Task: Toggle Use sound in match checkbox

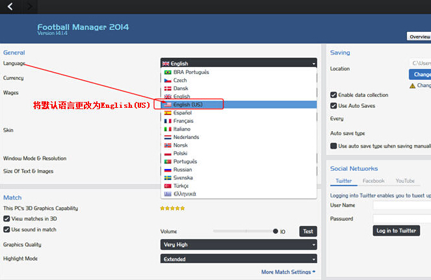Action: (7, 229)
